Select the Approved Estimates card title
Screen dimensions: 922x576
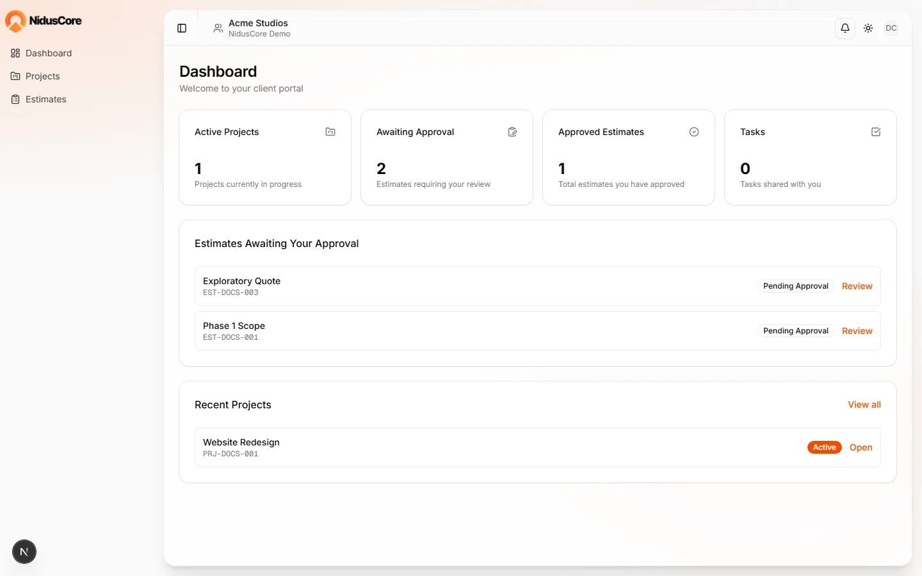tap(601, 132)
